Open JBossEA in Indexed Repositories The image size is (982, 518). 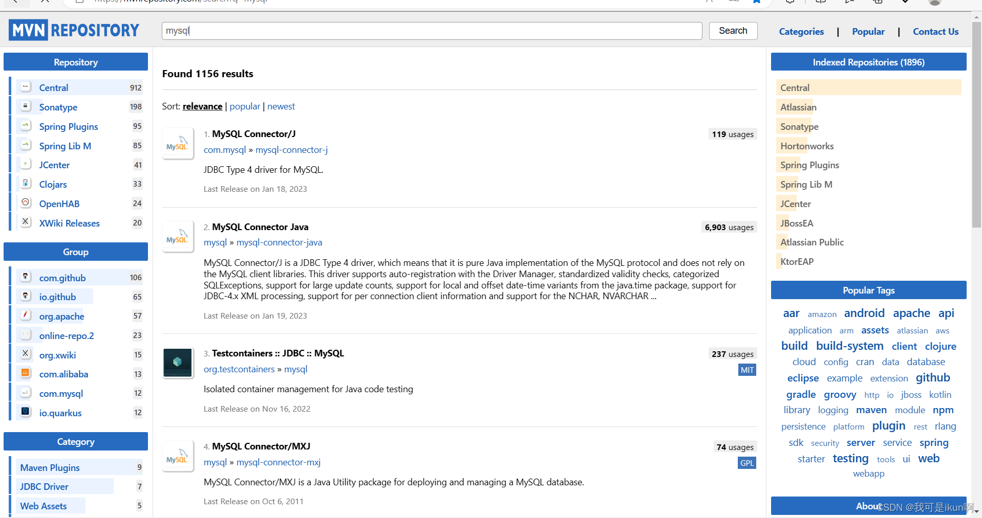[x=797, y=223]
